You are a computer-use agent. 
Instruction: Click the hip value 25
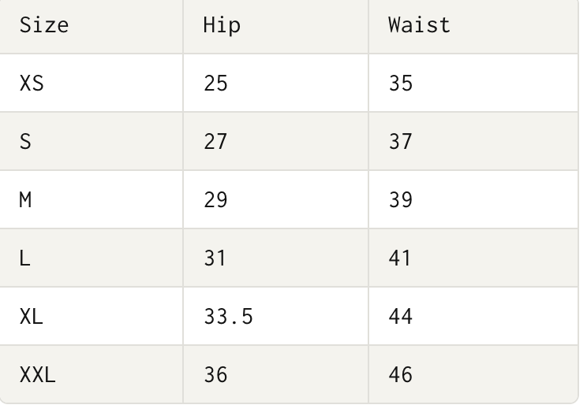215,83
